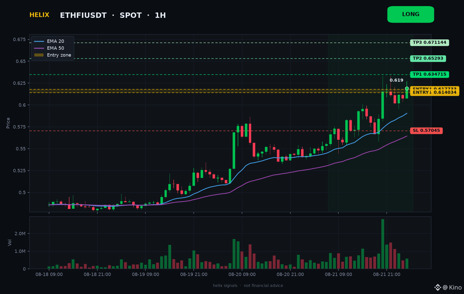The width and height of the screenshot is (464, 294).
Task: Click the helix signals footer text
Action: point(225,286)
